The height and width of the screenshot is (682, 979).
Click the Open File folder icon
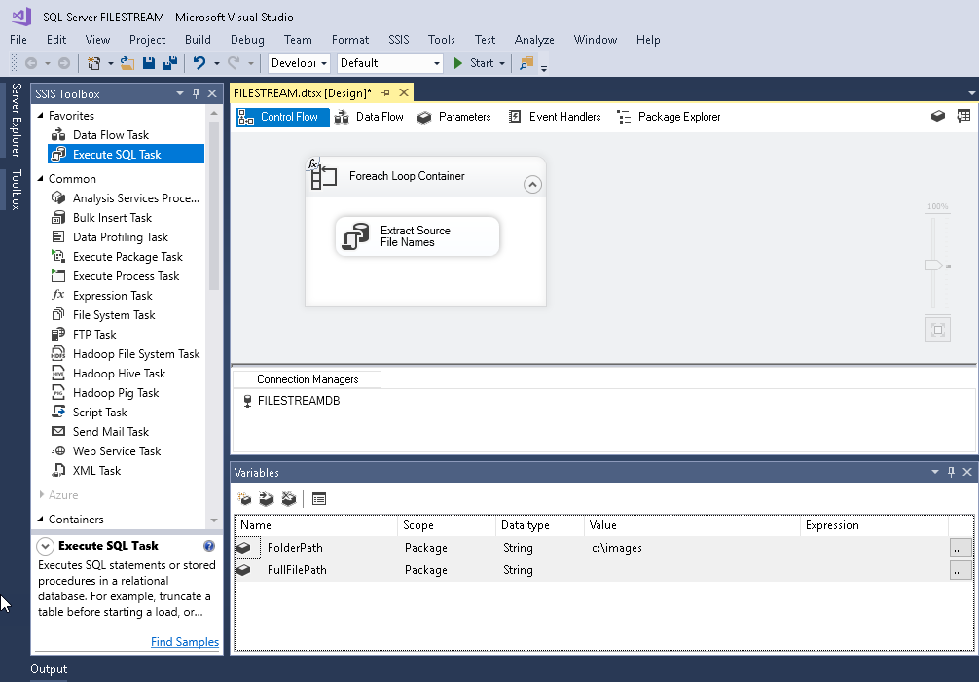coord(127,63)
